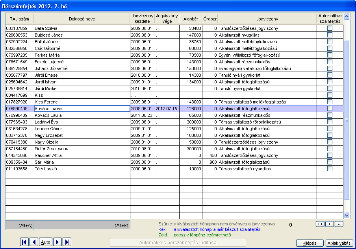The image size is (356, 249).
Task: Select the name cell Bujdosó János
Action: tap(82, 35)
